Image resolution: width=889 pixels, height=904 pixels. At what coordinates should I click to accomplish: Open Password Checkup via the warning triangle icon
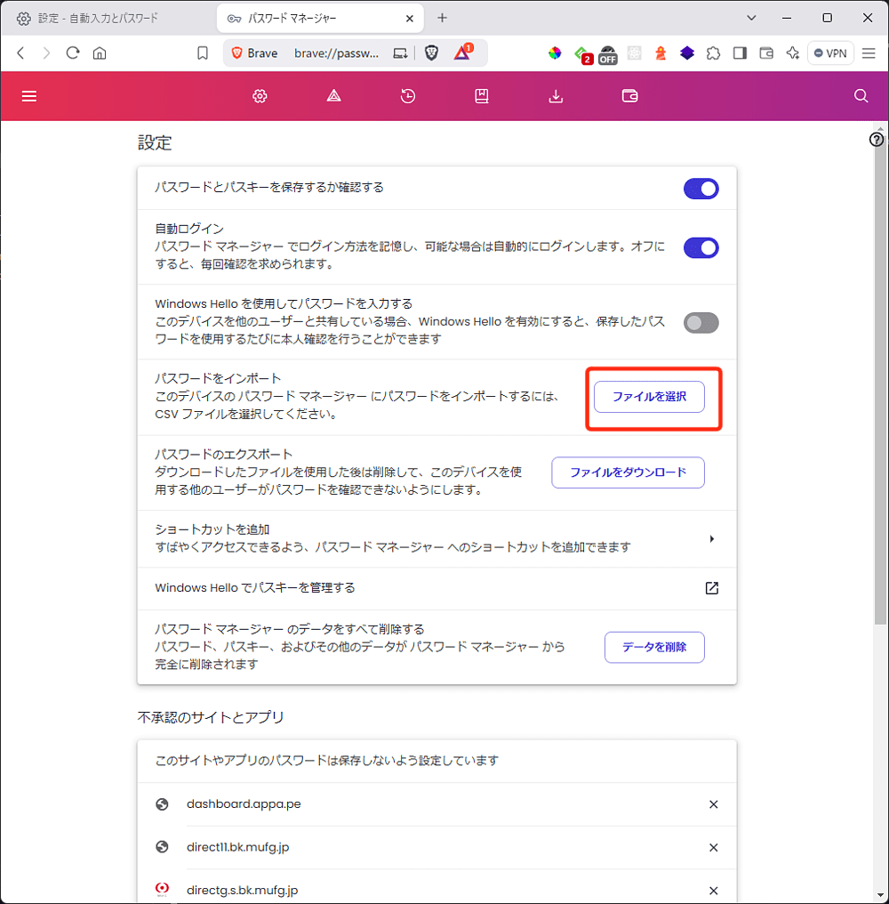tap(333, 96)
